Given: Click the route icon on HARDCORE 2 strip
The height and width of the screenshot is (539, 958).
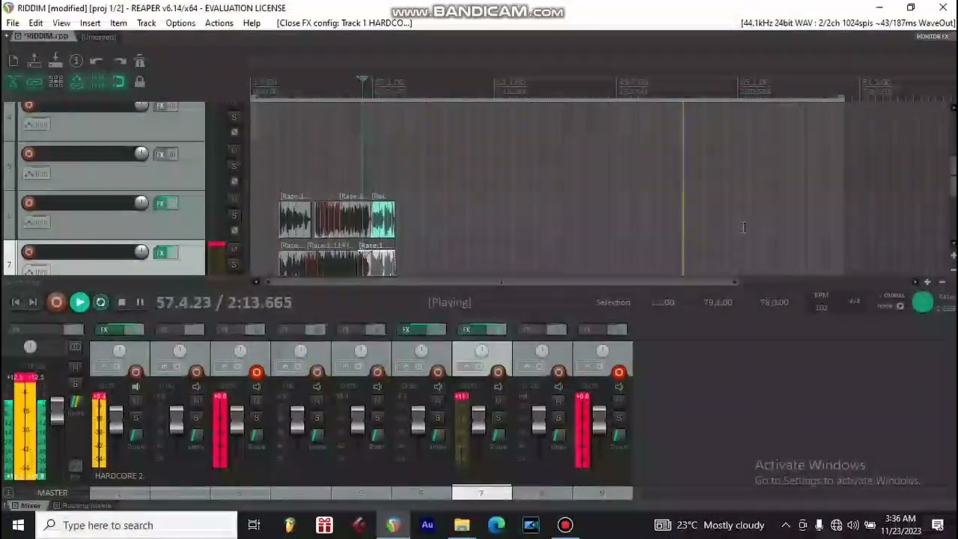Looking at the screenshot, I should (x=135, y=436).
